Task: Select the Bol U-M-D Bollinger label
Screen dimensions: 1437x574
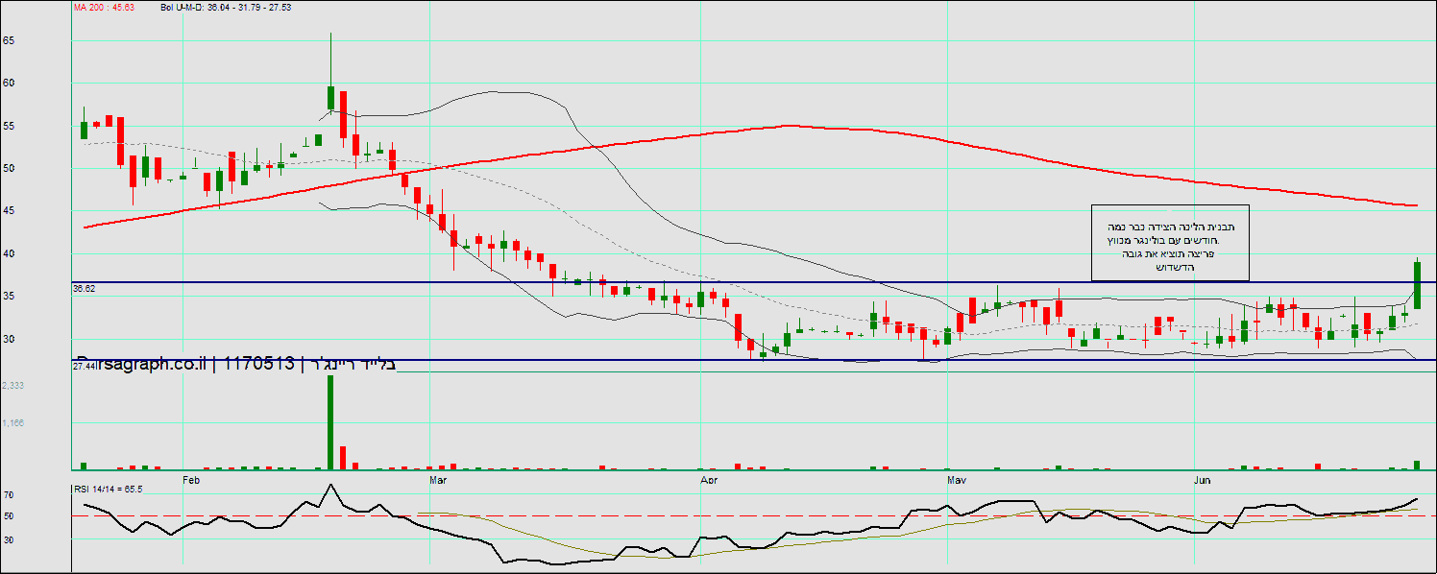Action: tap(226, 7)
